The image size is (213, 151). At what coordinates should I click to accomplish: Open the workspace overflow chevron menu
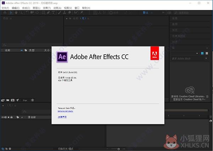(x=163, y=13)
